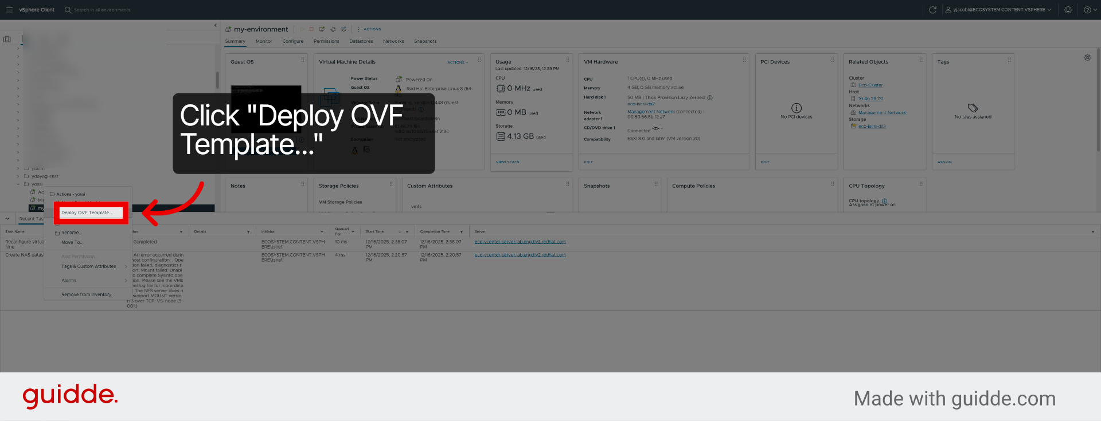Screen dimensions: 1101x421
Task: Click the dashboard settings gear icon
Action: point(1087,58)
